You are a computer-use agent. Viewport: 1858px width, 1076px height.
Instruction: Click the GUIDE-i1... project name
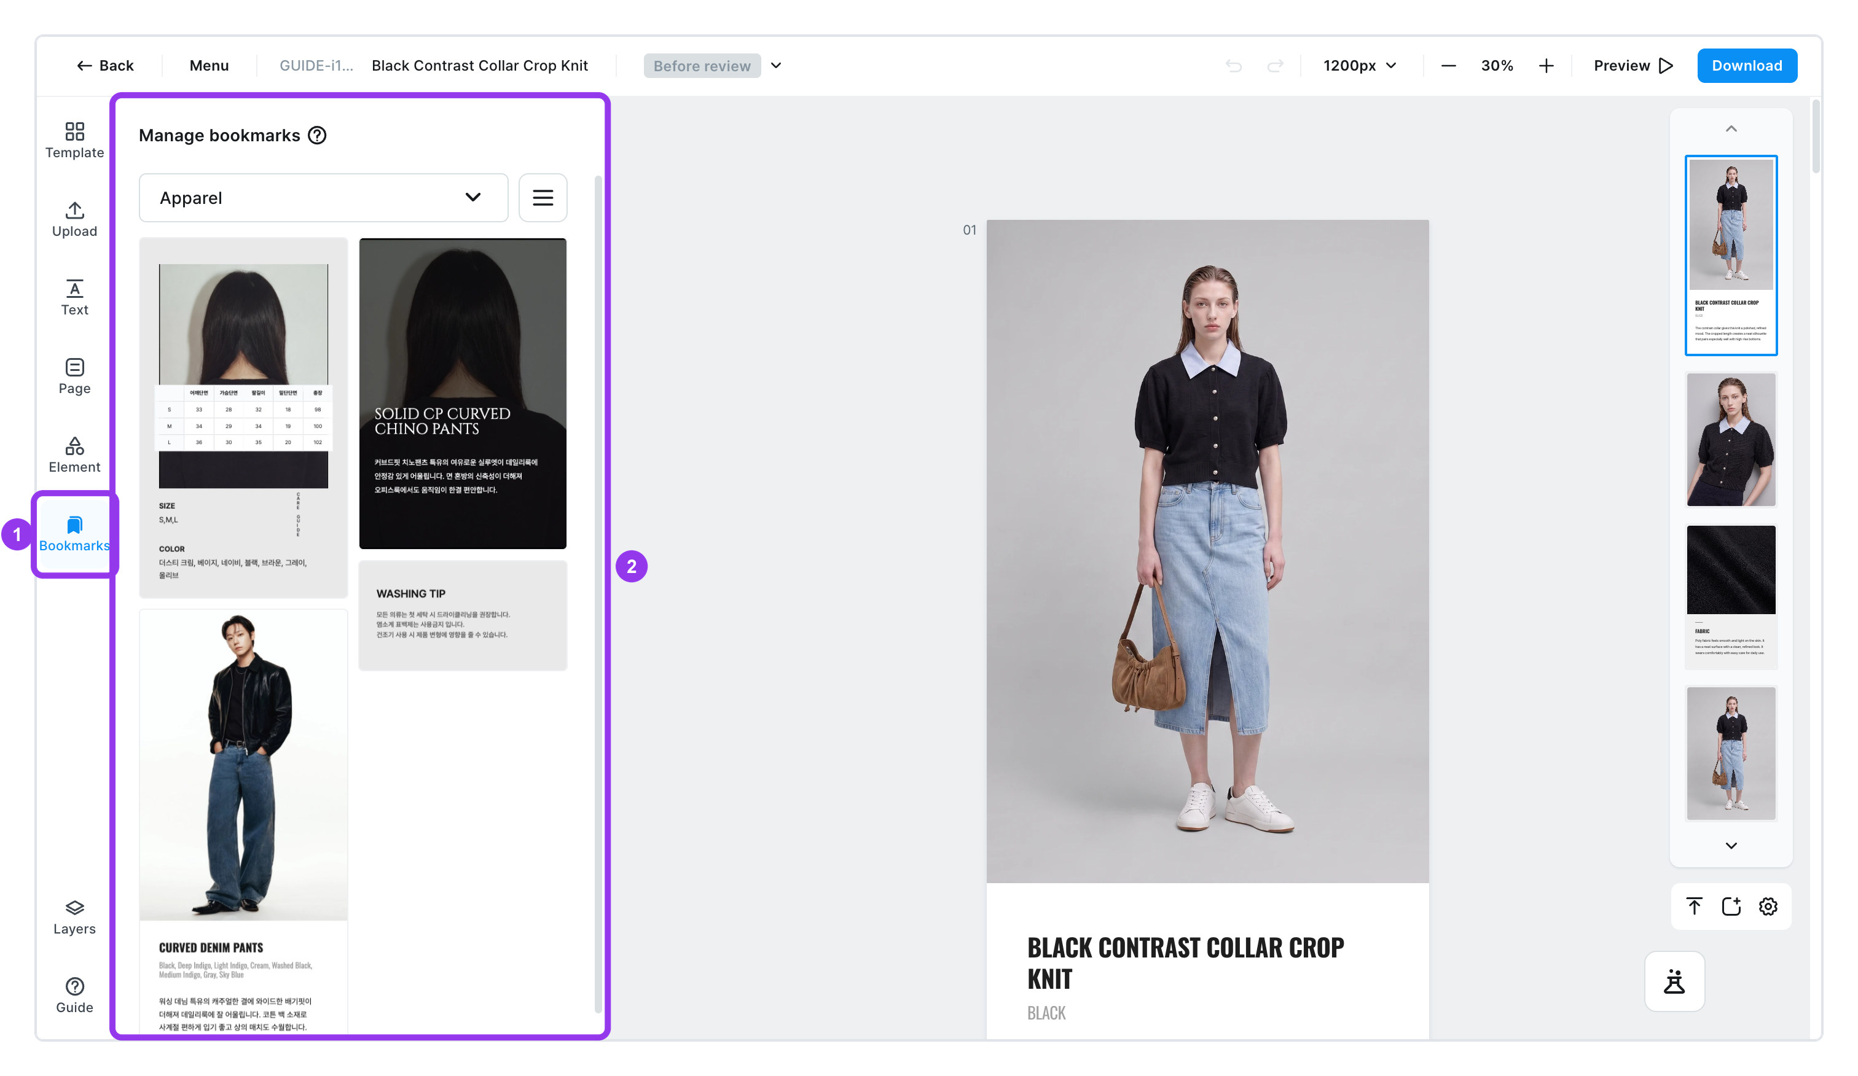click(316, 66)
